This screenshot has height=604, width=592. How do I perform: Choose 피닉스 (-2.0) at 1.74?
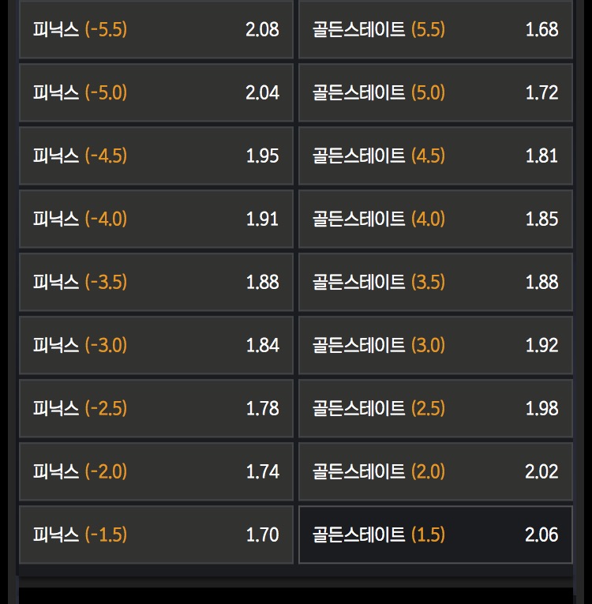tap(155, 471)
